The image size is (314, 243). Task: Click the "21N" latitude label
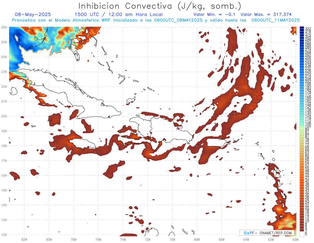4,101
